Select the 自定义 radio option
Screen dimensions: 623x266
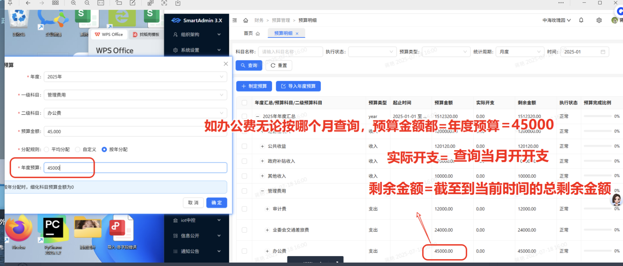tap(77, 150)
